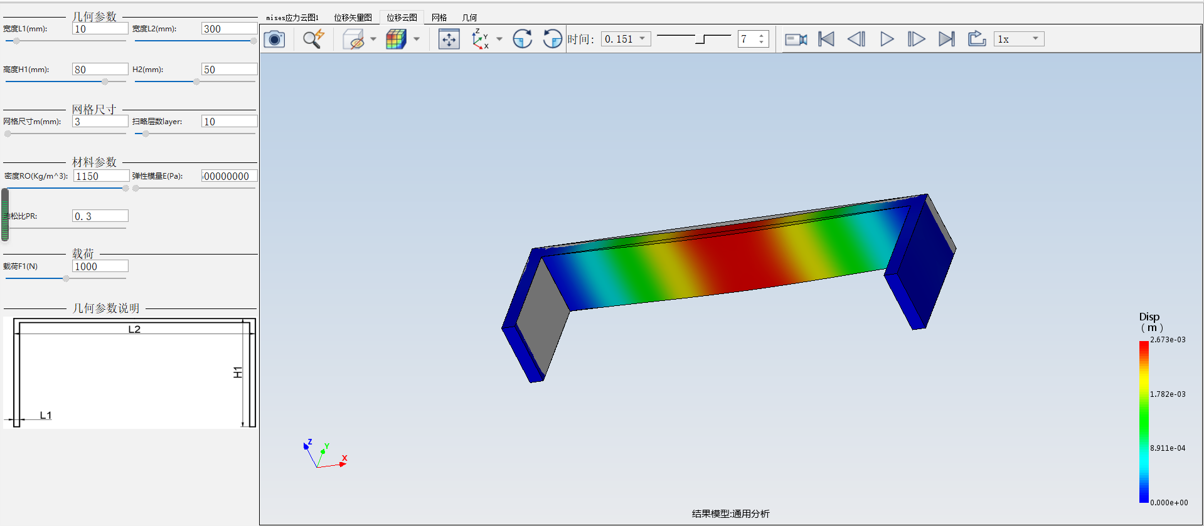1204x526 pixels.
Task: Click the hide/show geometry box icon
Action: tap(353, 39)
